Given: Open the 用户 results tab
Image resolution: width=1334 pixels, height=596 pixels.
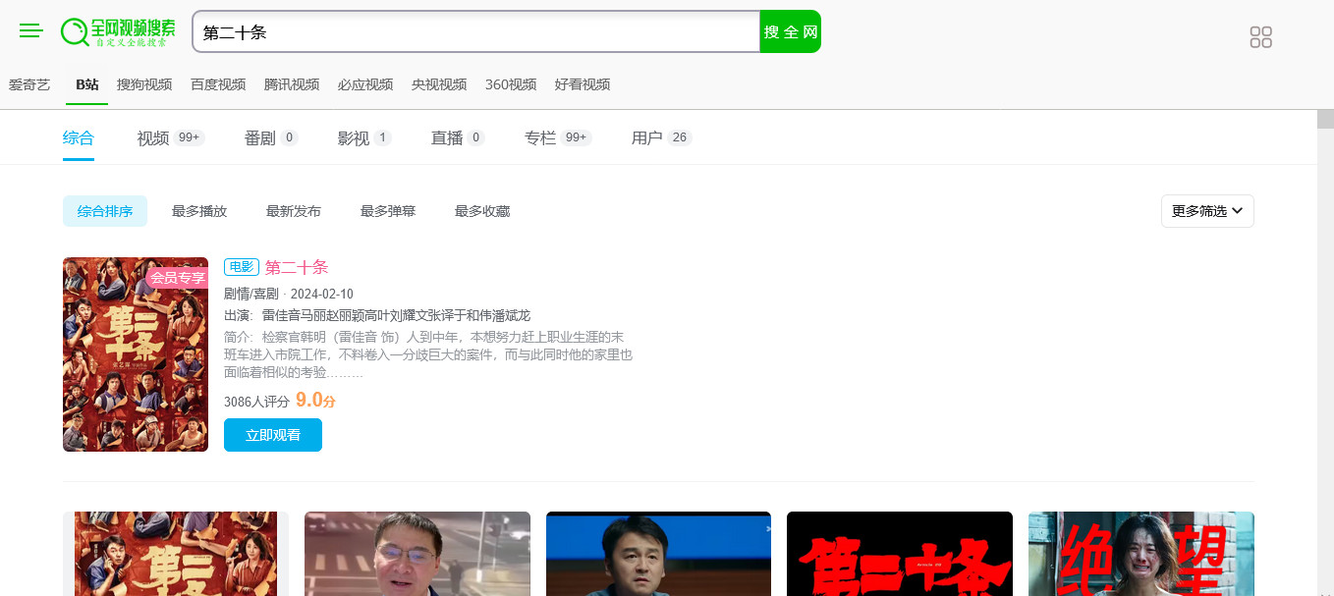Looking at the screenshot, I should [x=662, y=137].
